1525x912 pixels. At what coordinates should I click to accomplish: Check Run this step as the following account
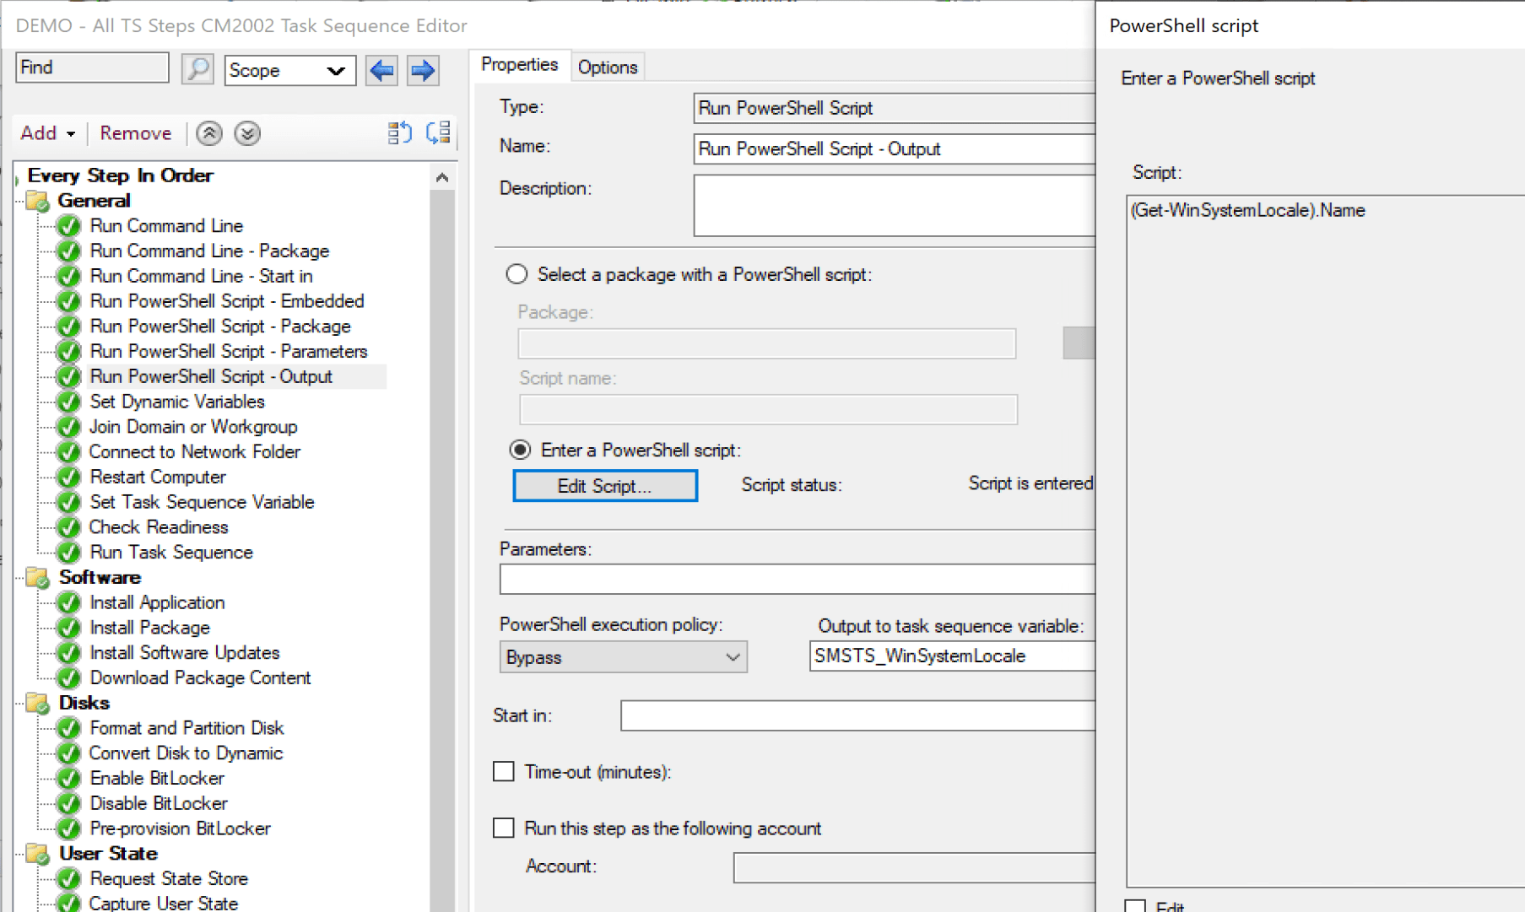coord(504,828)
